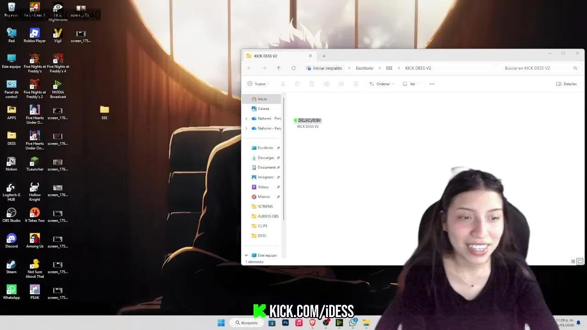The image size is (587, 330).
Task: Navigate to Escritorio breadcrumb
Action: [x=365, y=68]
